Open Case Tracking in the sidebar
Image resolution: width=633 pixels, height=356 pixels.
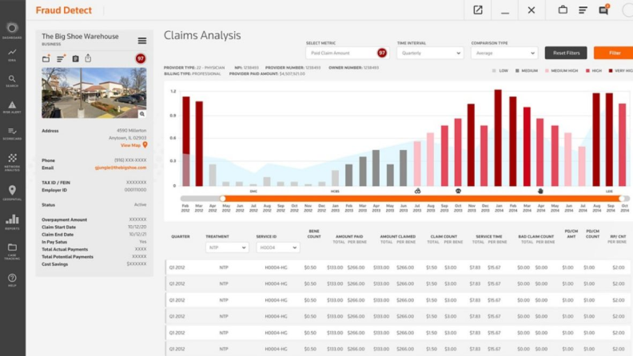tap(12, 250)
